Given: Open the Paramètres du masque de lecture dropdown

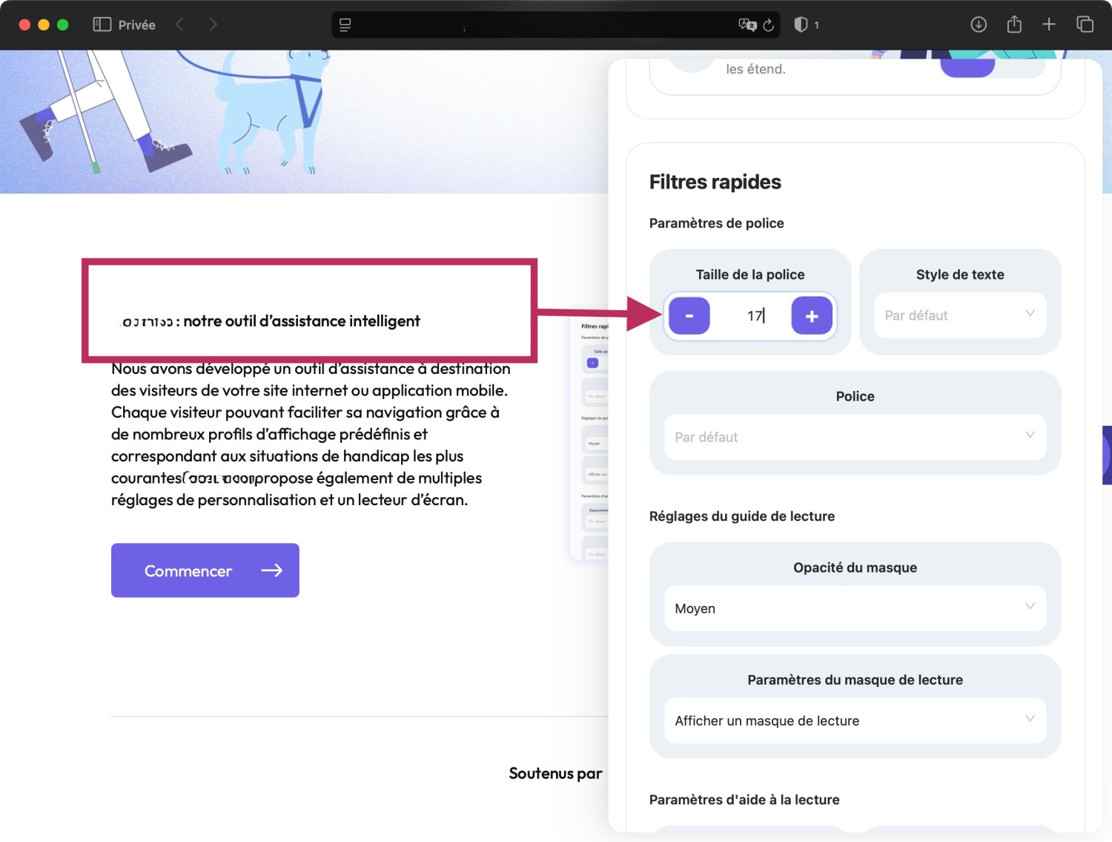Looking at the screenshot, I should point(855,720).
